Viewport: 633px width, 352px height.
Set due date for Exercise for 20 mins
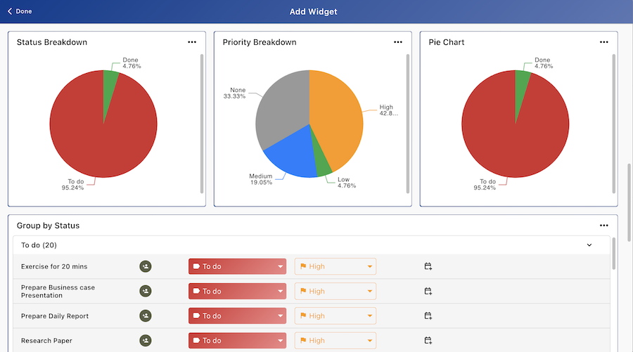click(x=428, y=266)
